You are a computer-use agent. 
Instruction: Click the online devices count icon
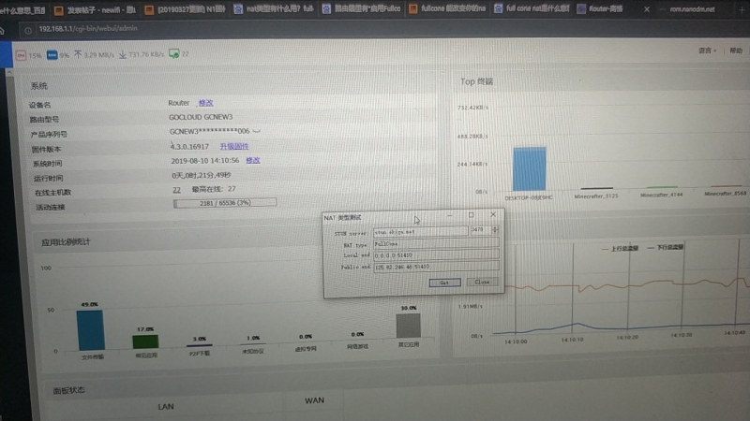[173, 54]
